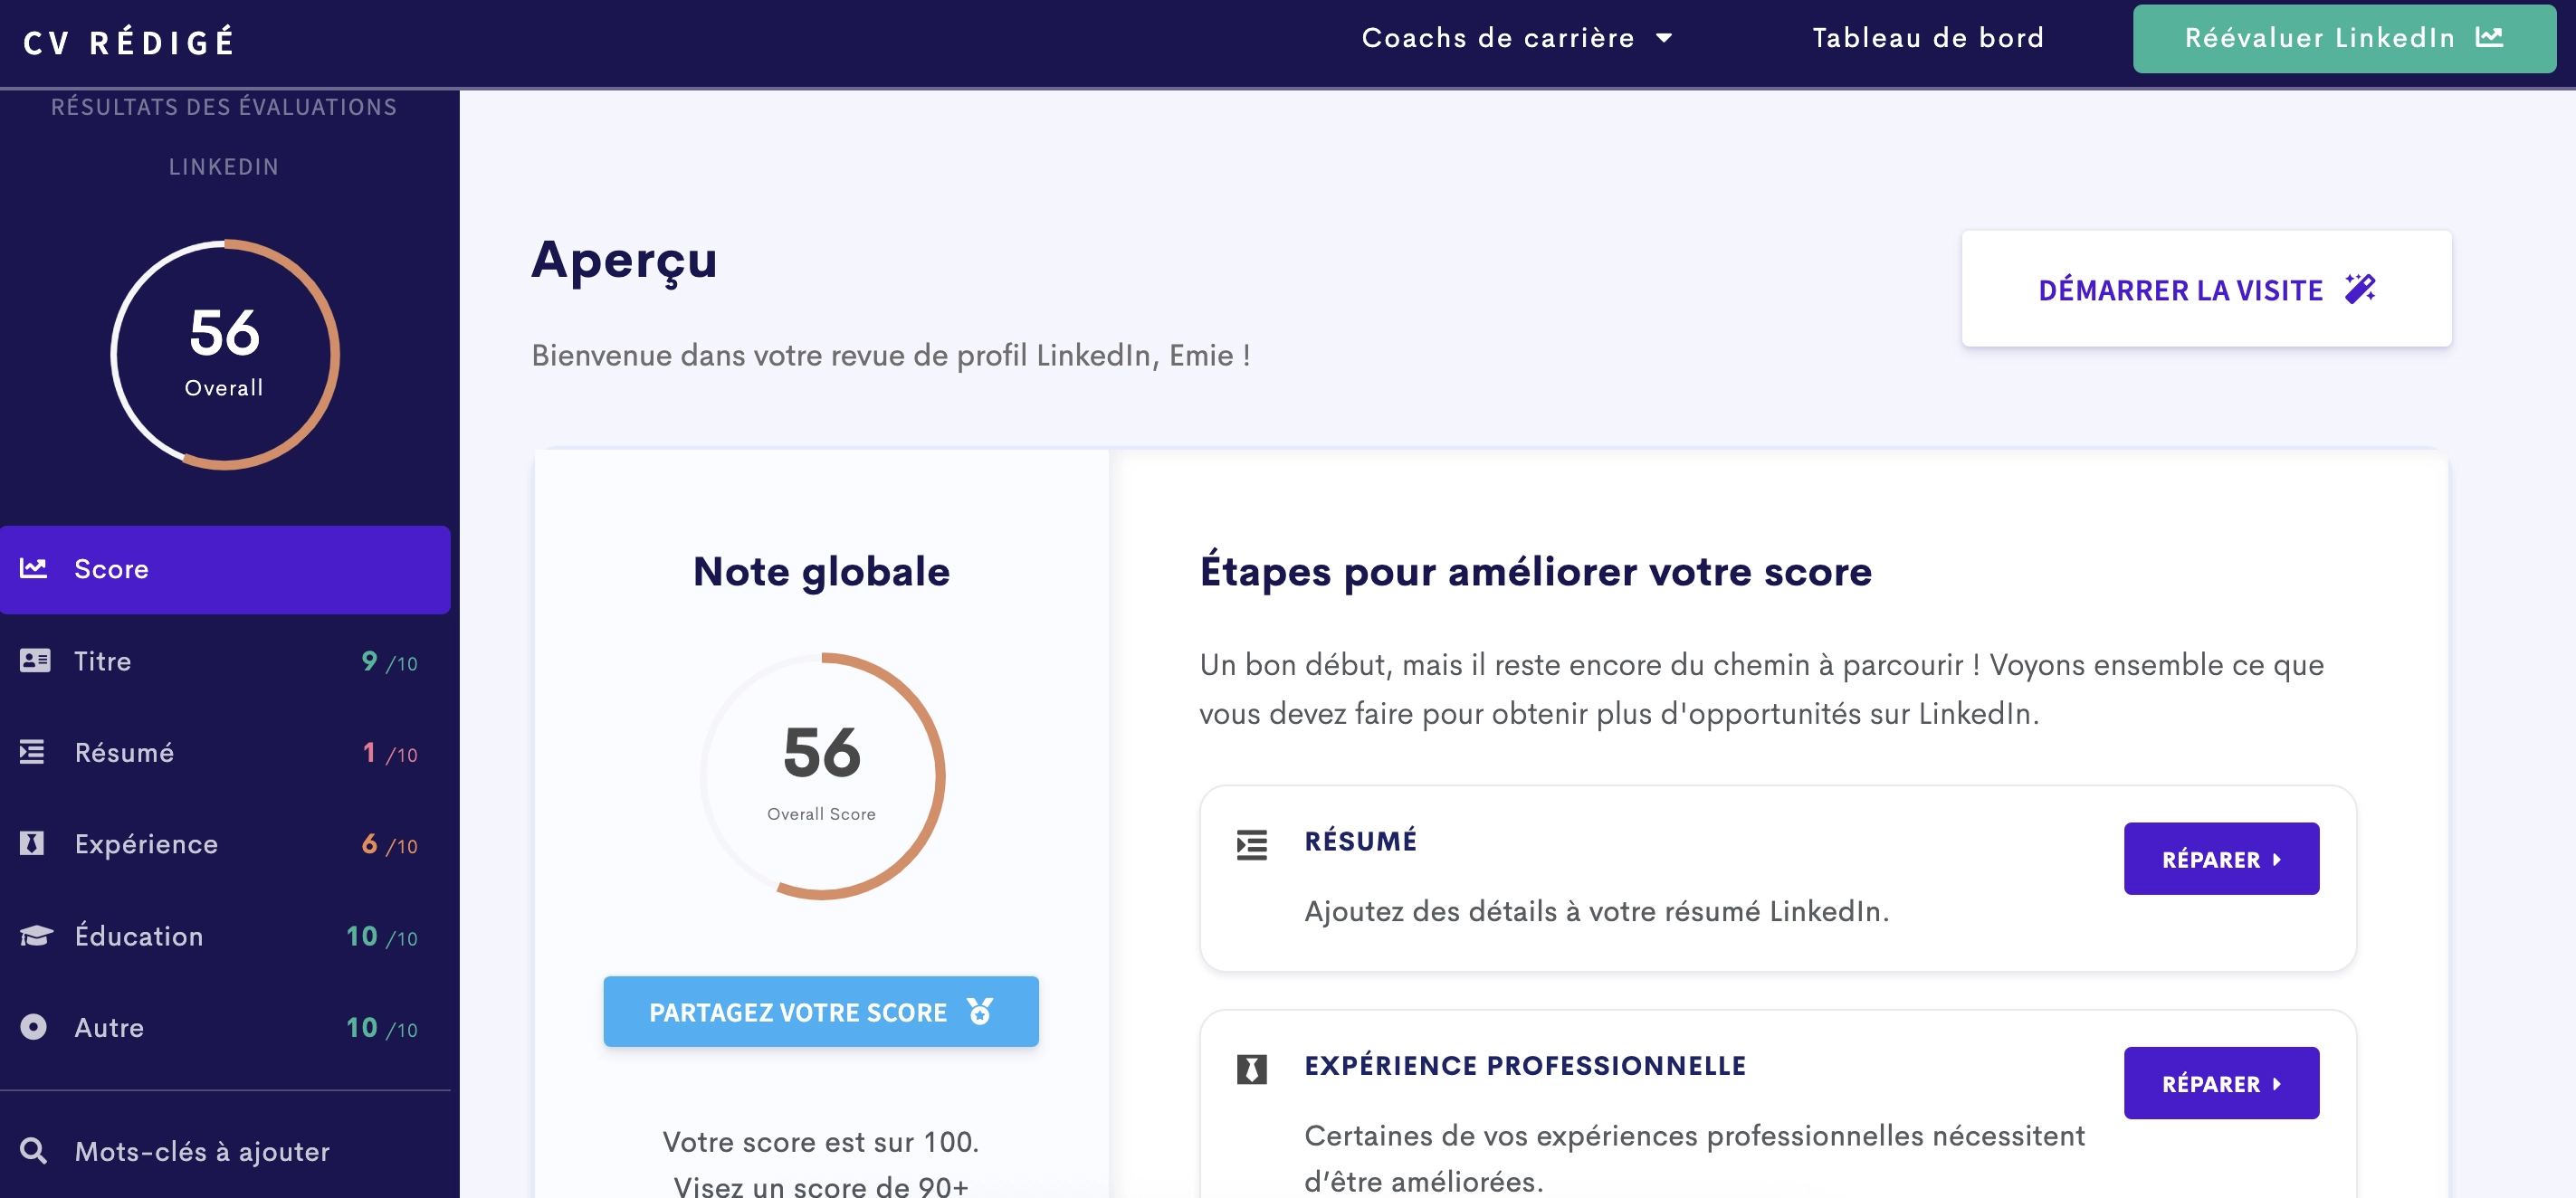Click the Titre contact-card icon
Viewport: 2576px width, 1198px height.
pos(34,660)
